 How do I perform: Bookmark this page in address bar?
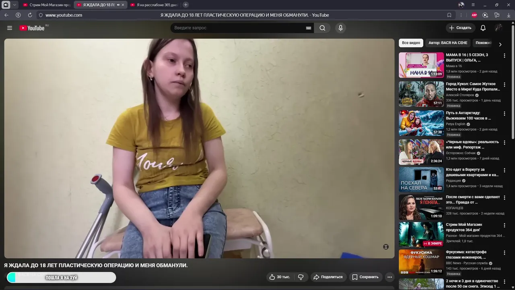[449, 15]
